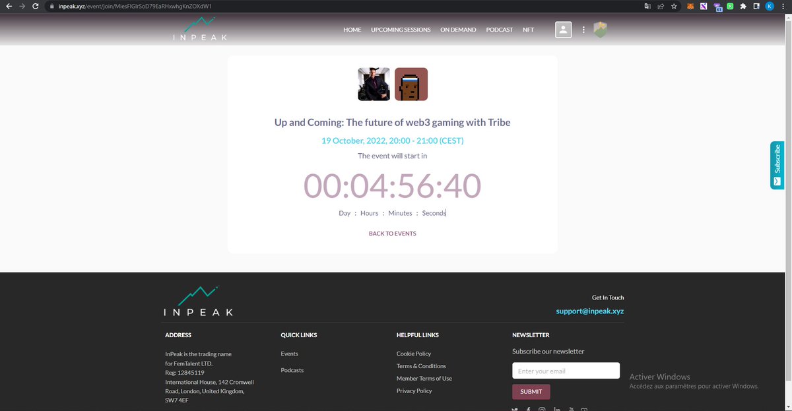Open ON DEMAND navigation item
Viewport: 792px width, 411px height.
(x=458, y=30)
